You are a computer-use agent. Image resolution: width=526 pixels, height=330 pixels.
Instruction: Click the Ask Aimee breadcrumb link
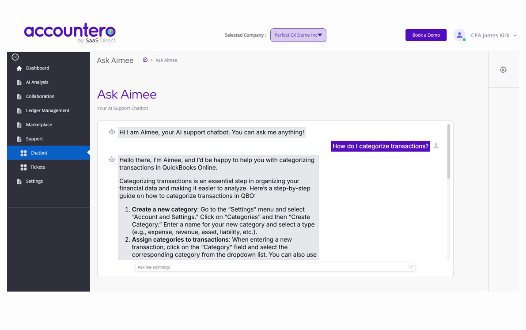[167, 60]
